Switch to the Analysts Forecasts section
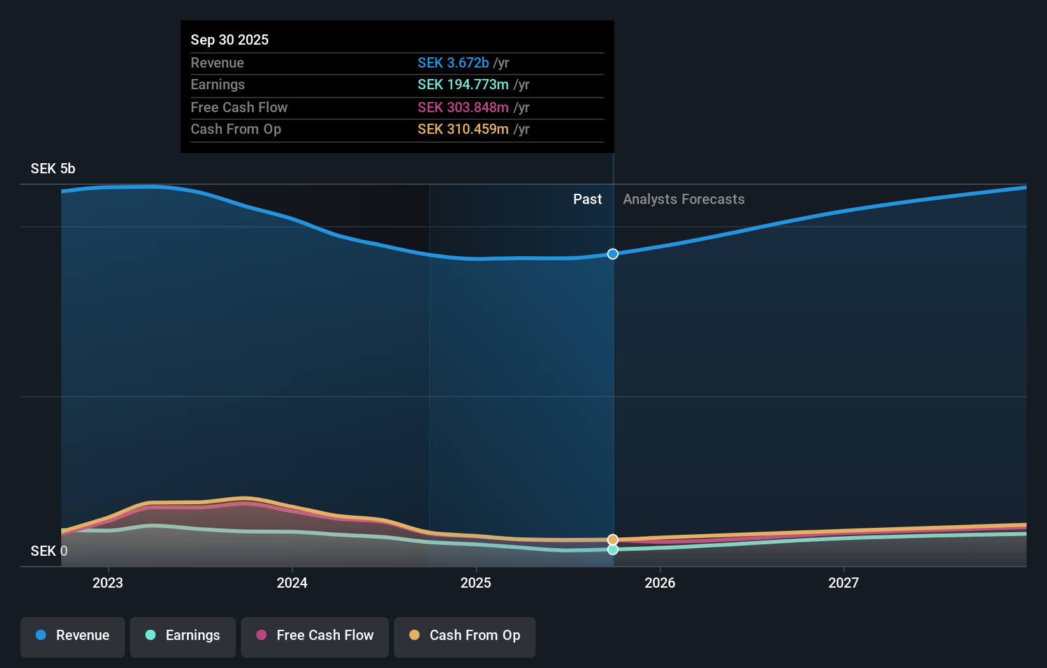This screenshot has height=668, width=1047. click(x=683, y=199)
